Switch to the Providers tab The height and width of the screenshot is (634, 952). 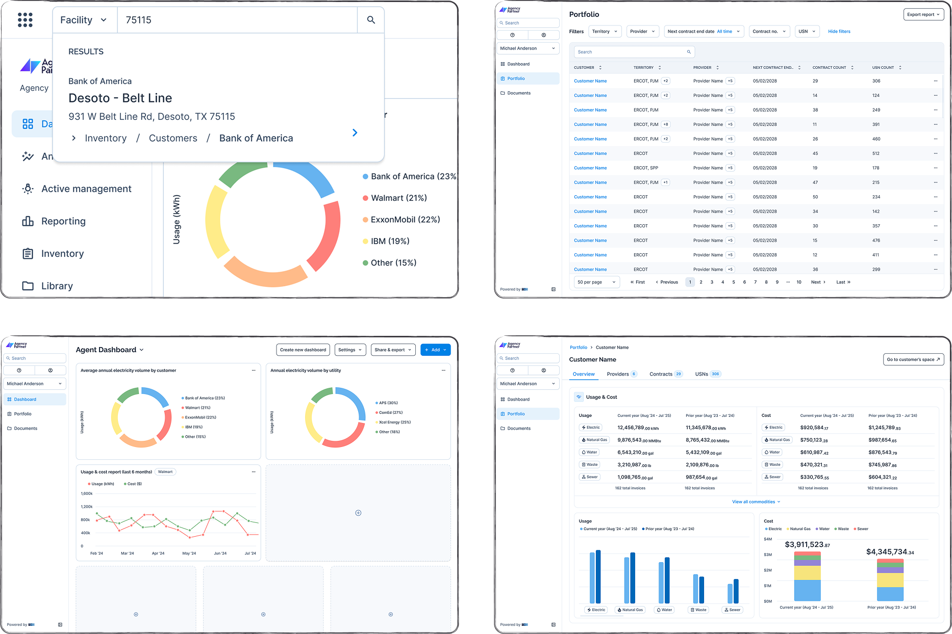tap(622, 374)
